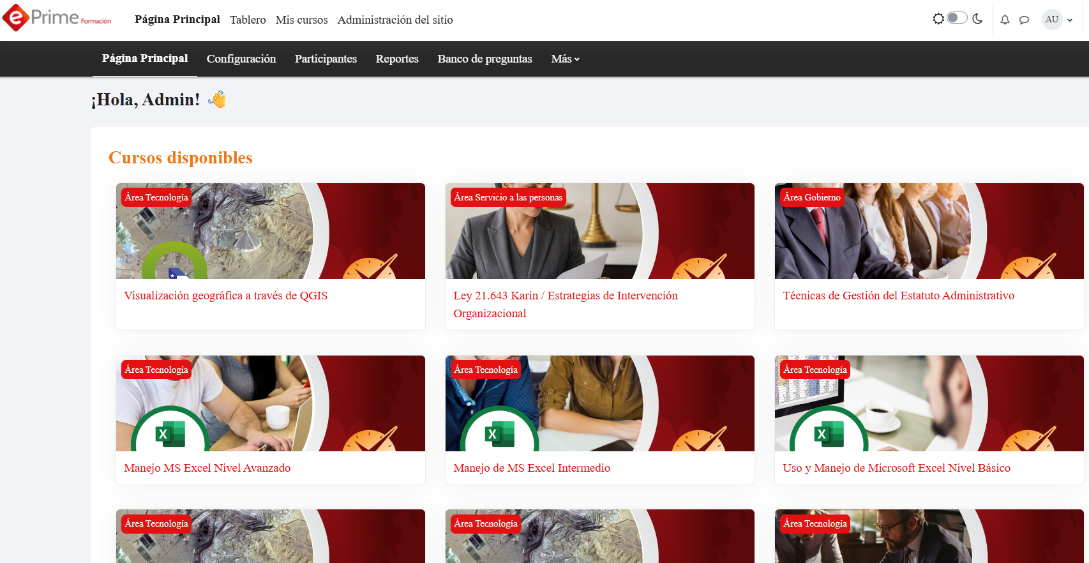Toggle the dark mode switch
This screenshot has width=1089, height=563.
click(x=957, y=18)
